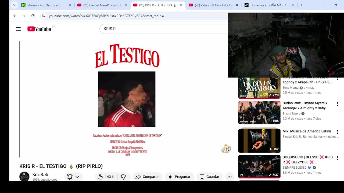Image resolution: width=344 pixels, height=193 pixels.
Task: Like the video with 143 k likes
Action: pyautogui.click(x=106, y=177)
